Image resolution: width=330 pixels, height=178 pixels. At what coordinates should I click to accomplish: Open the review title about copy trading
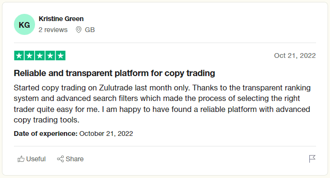click(x=114, y=73)
